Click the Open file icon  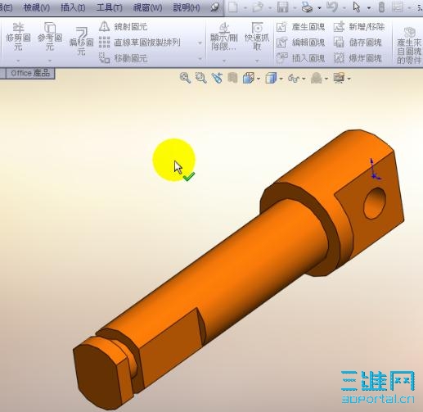(258, 7)
